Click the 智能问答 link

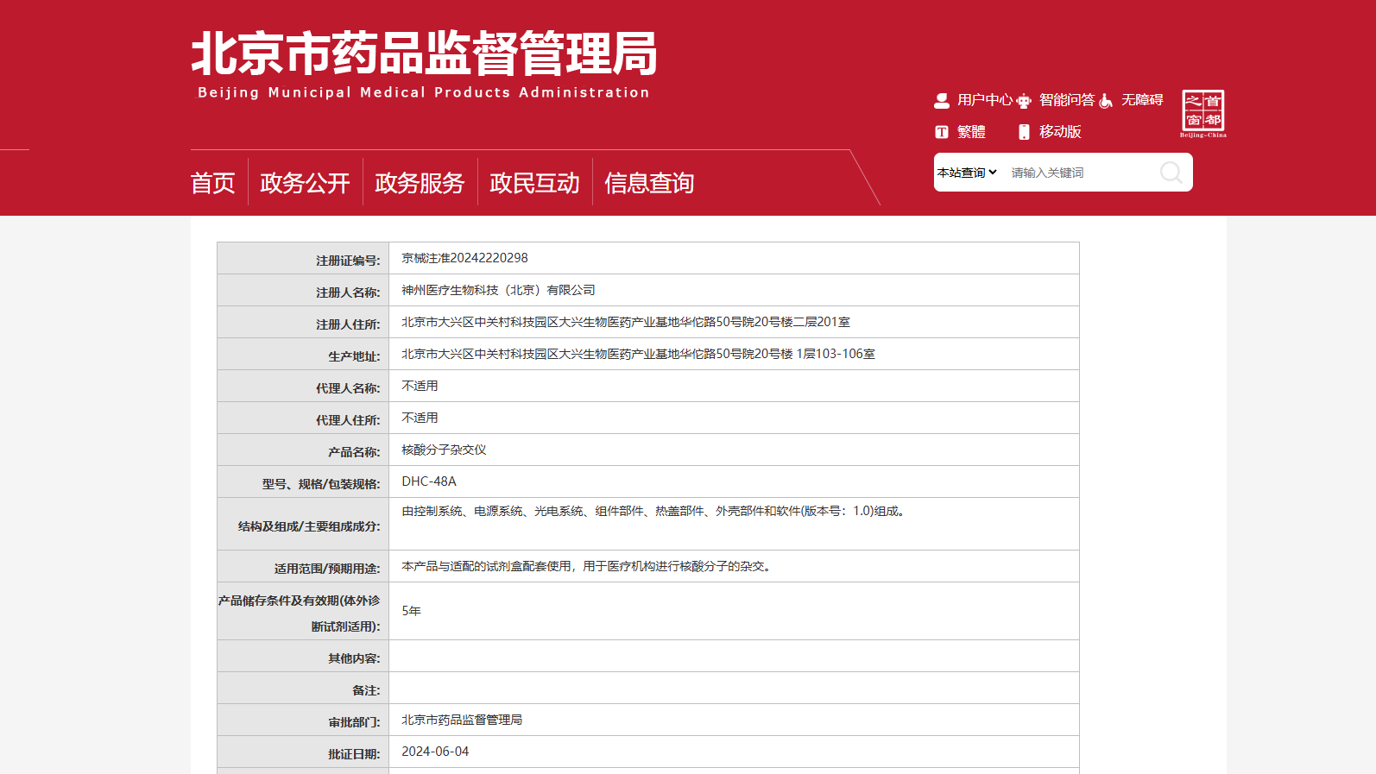coord(1067,100)
